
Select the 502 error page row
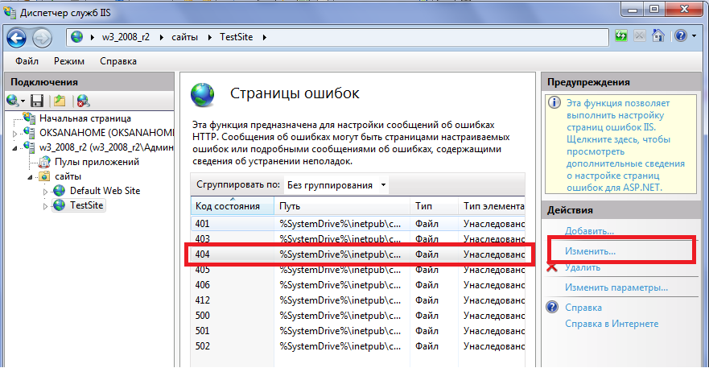pos(357,346)
